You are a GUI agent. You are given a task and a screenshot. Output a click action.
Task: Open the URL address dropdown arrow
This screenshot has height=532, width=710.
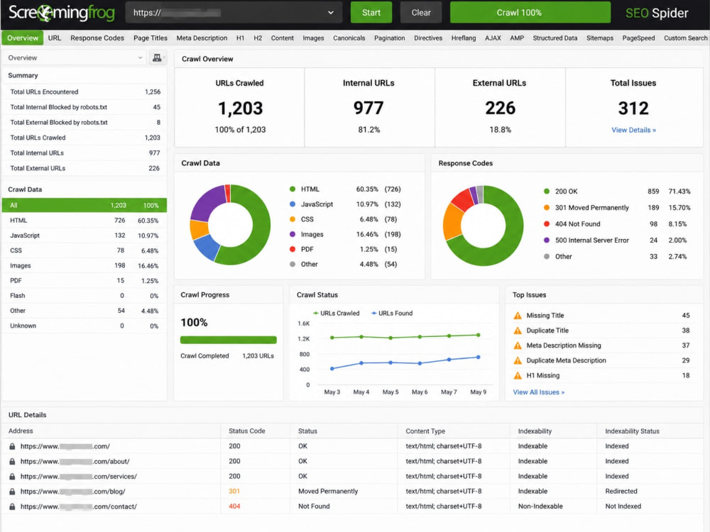331,13
